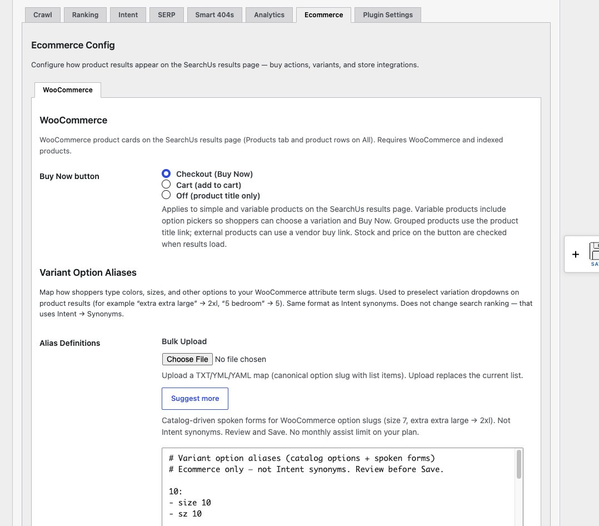Switch to the Ranking tab
This screenshot has width=599, height=526.
pos(85,15)
